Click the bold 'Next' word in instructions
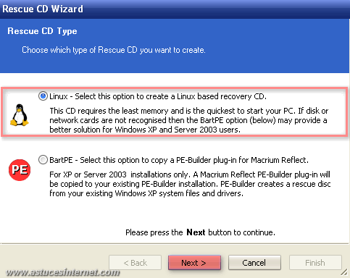This screenshot has height=278, width=350. point(196,232)
